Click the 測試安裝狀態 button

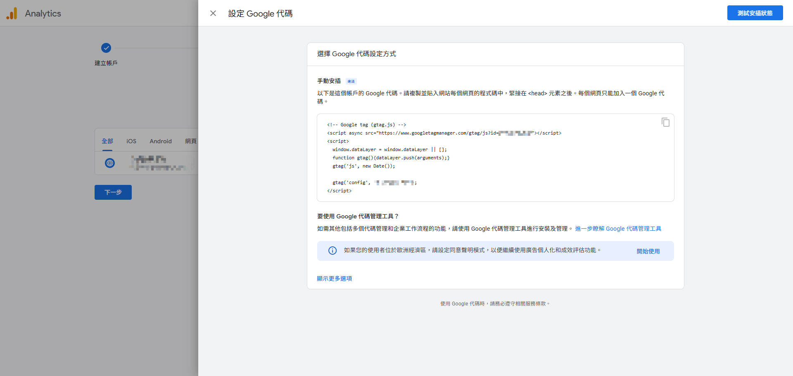[x=755, y=13]
